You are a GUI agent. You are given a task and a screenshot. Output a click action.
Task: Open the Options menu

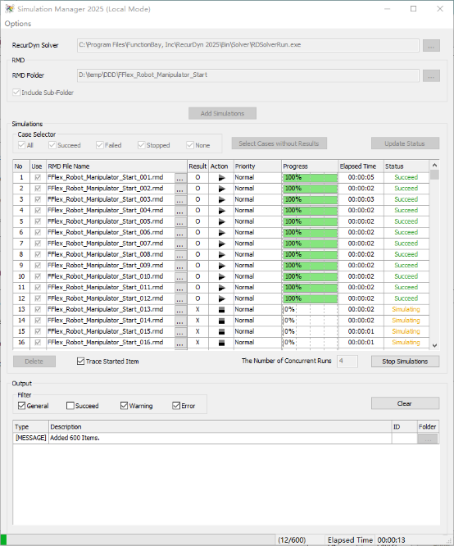pyautogui.click(x=18, y=24)
